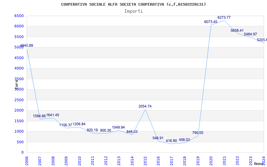Click the Importi subtitle
This screenshot has height=167, width=267.
click(133, 11)
